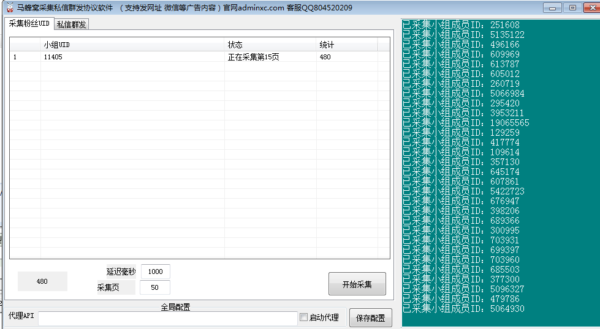Viewport: 600px width, 329px height.
Task: Click log line with member ID 357130
Action: [x=461, y=162]
